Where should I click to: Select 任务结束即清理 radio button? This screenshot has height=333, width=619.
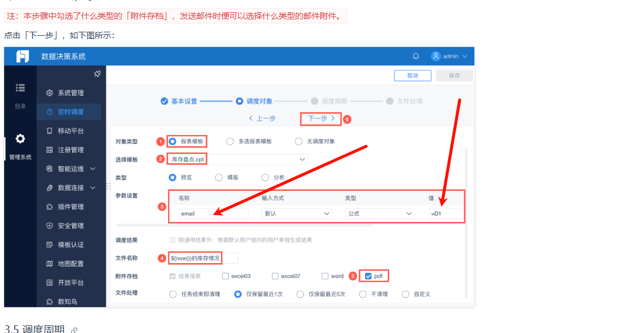pyautogui.click(x=173, y=294)
